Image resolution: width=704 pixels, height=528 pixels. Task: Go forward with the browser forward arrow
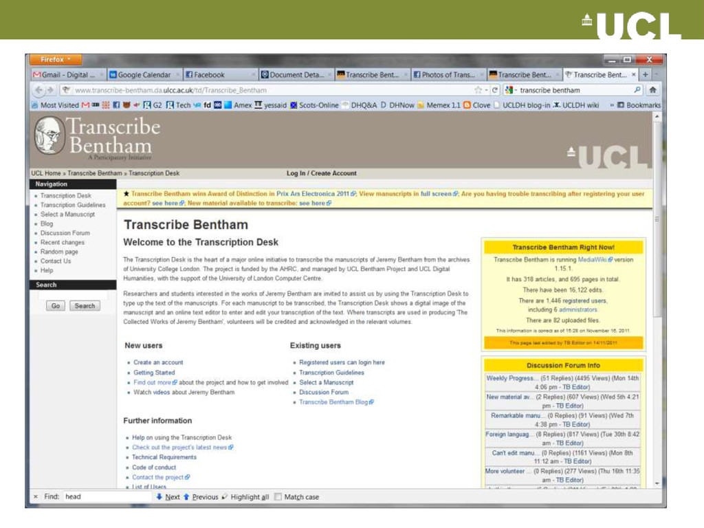coord(49,90)
